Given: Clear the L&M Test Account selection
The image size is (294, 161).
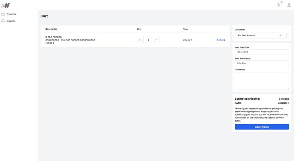Looking at the screenshot, I should [281, 35].
